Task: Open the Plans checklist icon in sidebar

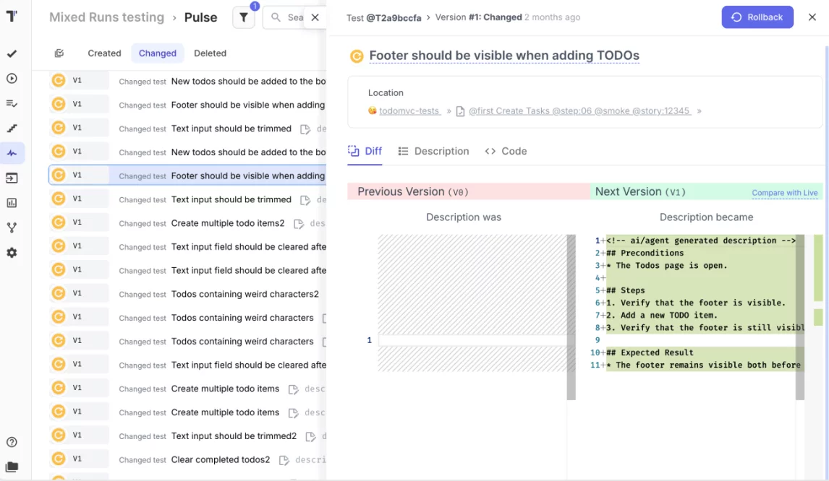Action: click(12, 103)
